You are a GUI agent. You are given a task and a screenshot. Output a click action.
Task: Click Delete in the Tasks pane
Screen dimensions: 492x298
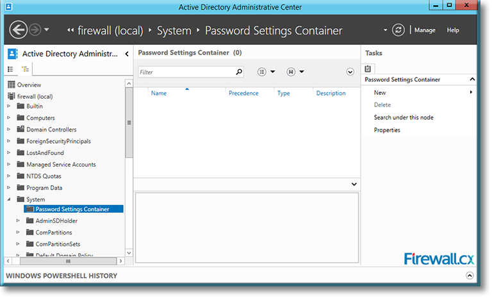tap(382, 105)
